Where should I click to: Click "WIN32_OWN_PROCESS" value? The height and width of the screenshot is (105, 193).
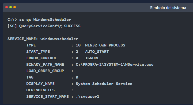(105, 45)
